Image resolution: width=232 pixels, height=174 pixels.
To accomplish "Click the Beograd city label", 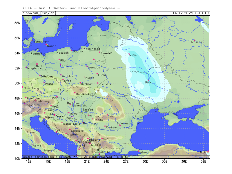I will point(89,124).
